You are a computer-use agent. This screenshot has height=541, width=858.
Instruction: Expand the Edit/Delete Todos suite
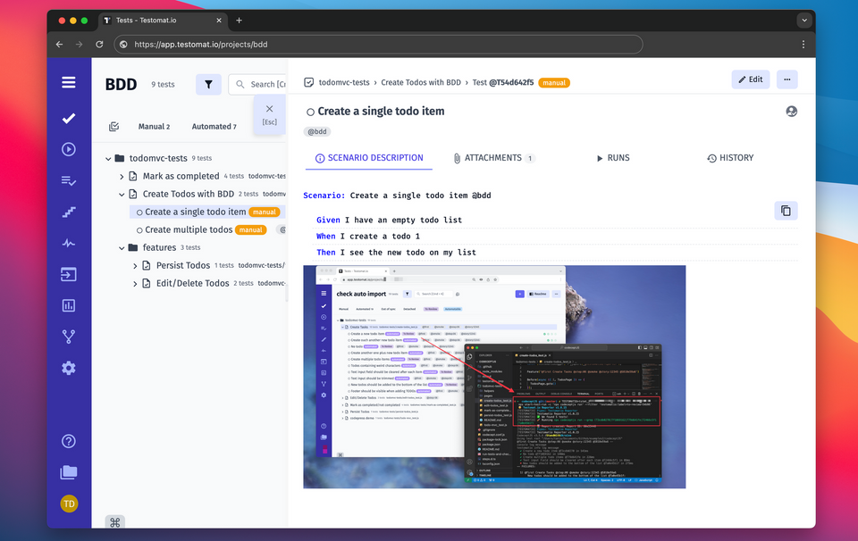click(x=135, y=284)
